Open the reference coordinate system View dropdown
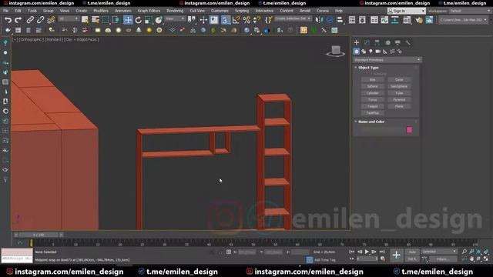 pyautogui.click(x=175, y=19)
